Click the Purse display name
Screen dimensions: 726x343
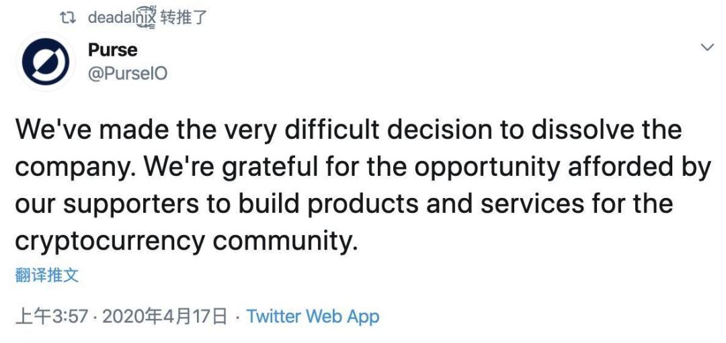coord(112,50)
